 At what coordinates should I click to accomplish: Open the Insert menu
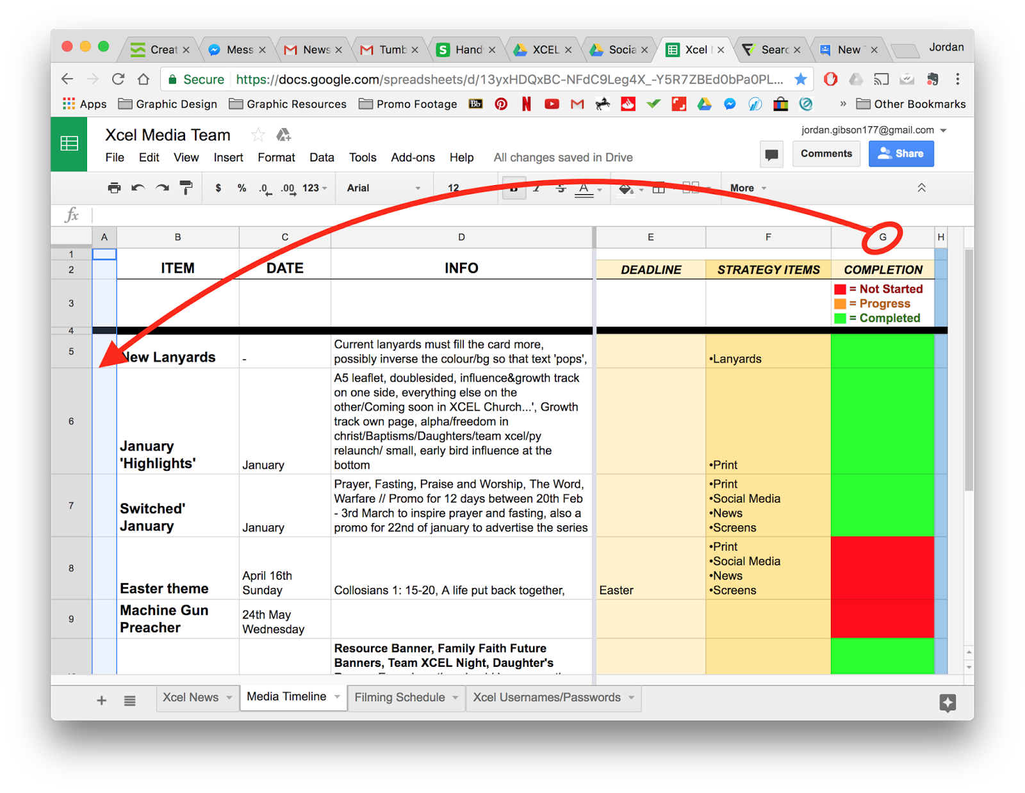tap(228, 158)
